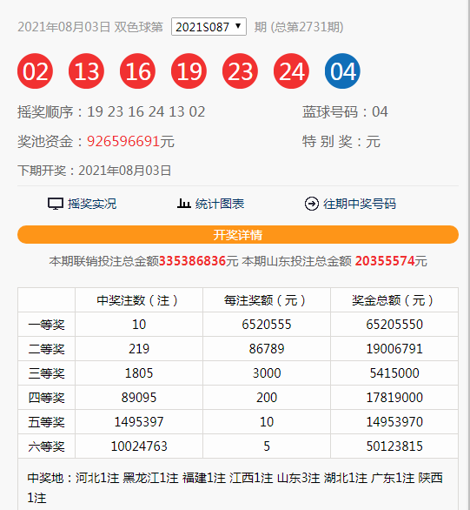
Task: Click the red prize pool amount 926596691
Action: [123, 142]
